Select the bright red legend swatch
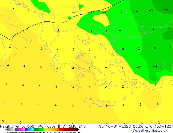173x133 pixels. (x=59, y=129)
